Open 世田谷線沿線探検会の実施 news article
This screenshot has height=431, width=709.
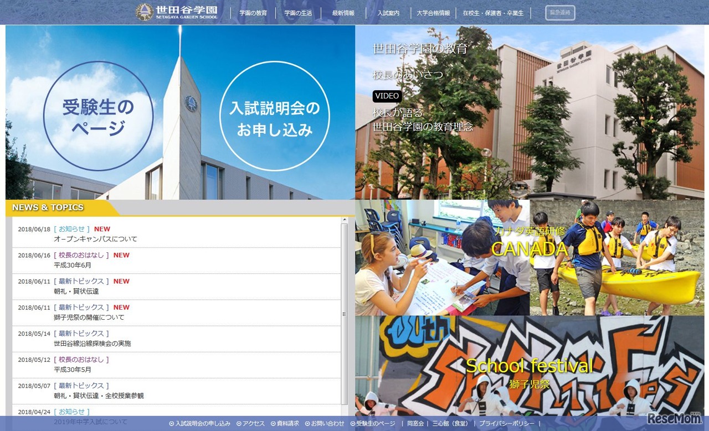click(x=93, y=344)
